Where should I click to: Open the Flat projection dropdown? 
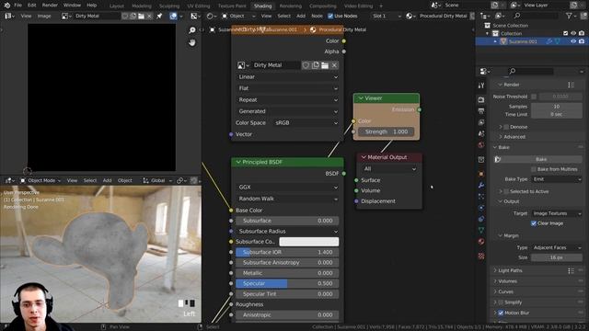tap(287, 88)
